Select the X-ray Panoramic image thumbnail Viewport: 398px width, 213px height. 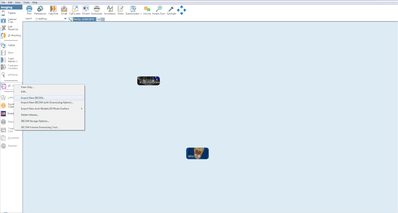pyautogui.click(x=149, y=81)
